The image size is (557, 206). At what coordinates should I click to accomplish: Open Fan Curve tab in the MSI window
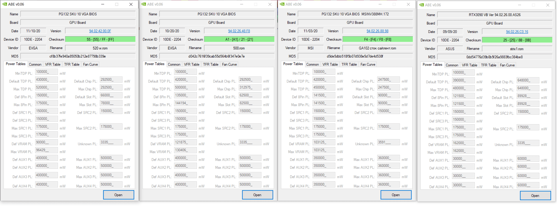coord(368,65)
